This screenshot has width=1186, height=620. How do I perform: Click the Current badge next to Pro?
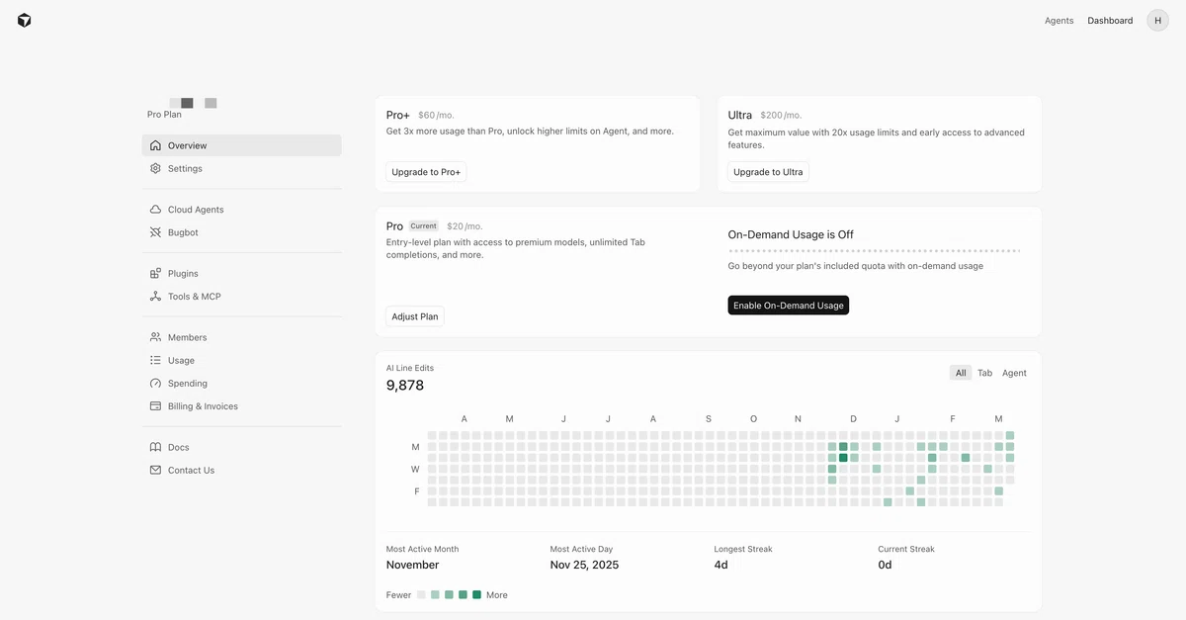point(423,226)
